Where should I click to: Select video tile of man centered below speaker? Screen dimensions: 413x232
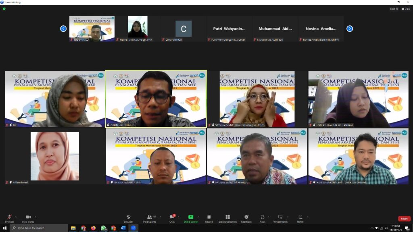[156, 156]
